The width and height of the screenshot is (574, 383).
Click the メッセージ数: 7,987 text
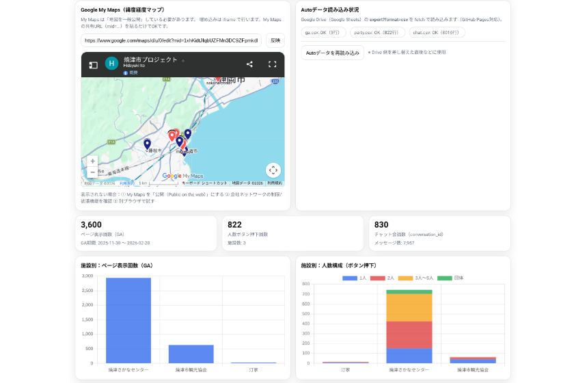394,243
